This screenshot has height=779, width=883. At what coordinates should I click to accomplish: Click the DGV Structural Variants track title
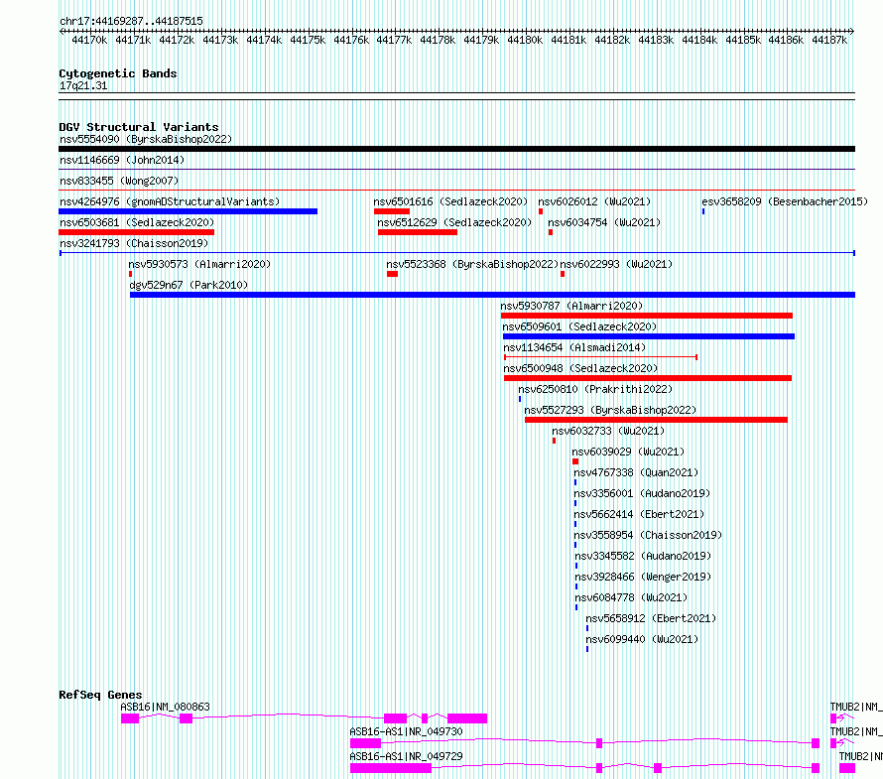coord(139,127)
